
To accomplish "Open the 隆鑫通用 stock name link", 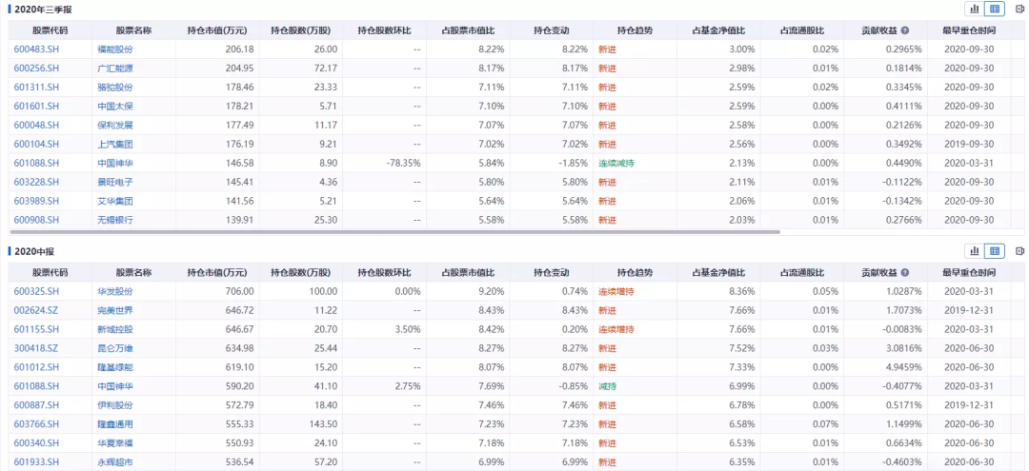I will pyautogui.click(x=115, y=423).
